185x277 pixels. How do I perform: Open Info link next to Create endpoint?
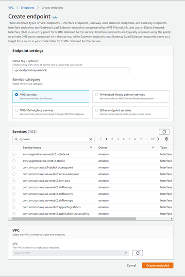(x=55, y=17)
